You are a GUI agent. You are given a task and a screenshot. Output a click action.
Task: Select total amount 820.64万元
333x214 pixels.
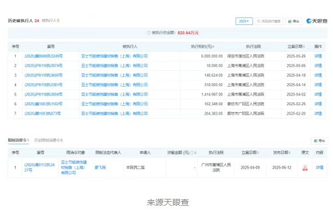point(188,33)
